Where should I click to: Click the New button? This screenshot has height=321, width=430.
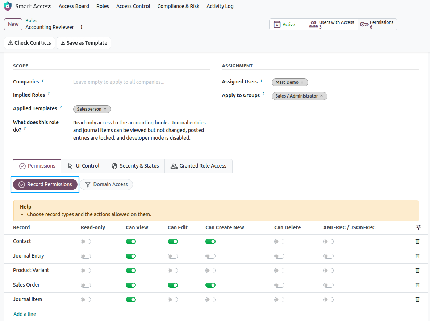(x=13, y=24)
